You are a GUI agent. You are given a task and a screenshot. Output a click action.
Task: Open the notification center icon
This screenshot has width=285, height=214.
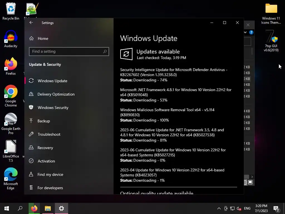276,208
